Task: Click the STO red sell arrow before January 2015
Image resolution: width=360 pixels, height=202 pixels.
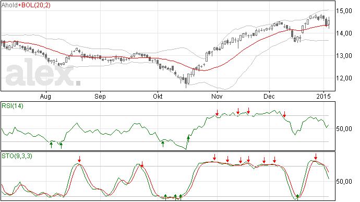Action: coord(316,157)
